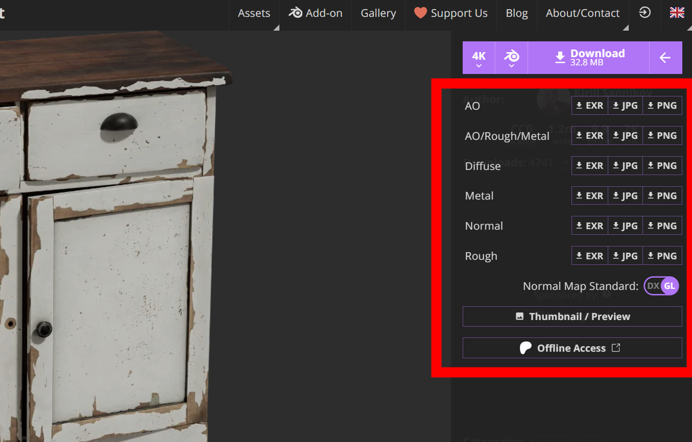Expand the 4K resolution dropdown
Screen dimensions: 692x442
(x=479, y=58)
